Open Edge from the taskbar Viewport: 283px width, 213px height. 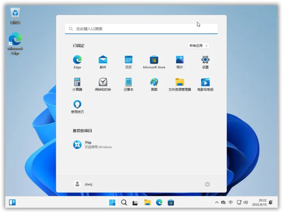pyautogui.click(x=159, y=202)
